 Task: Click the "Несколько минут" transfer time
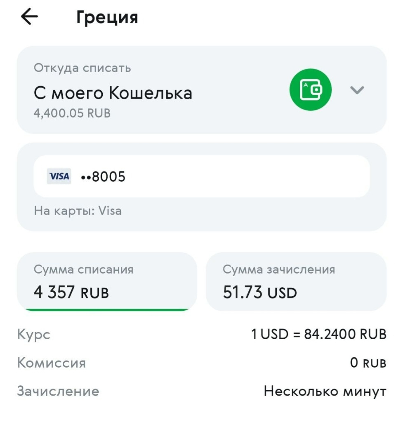click(x=325, y=391)
